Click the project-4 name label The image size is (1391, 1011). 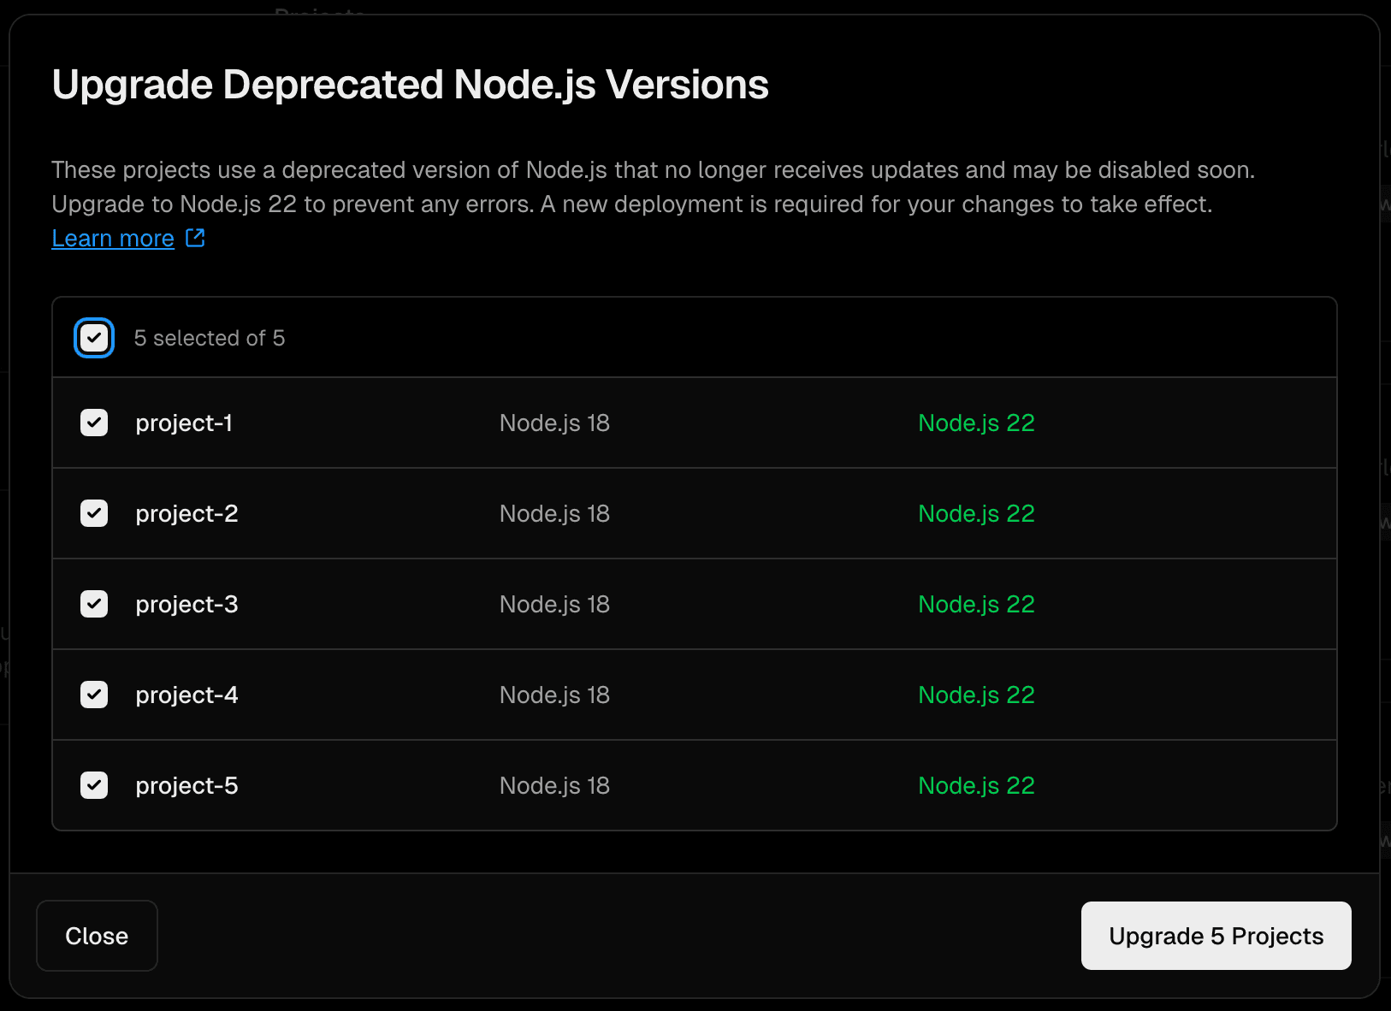(186, 695)
